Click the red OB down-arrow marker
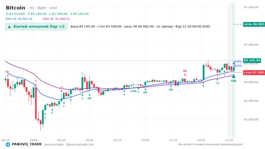 pos(185,75)
